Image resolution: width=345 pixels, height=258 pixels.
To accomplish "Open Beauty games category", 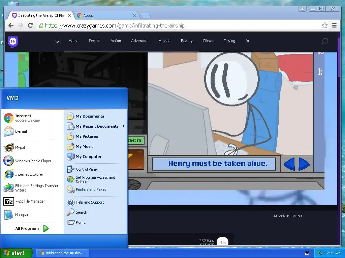I will point(187,41).
